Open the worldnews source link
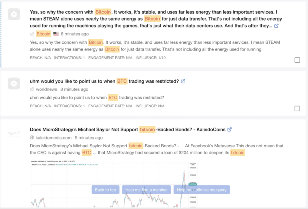The height and width of the screenshot is (209, 308). (47, 89)
